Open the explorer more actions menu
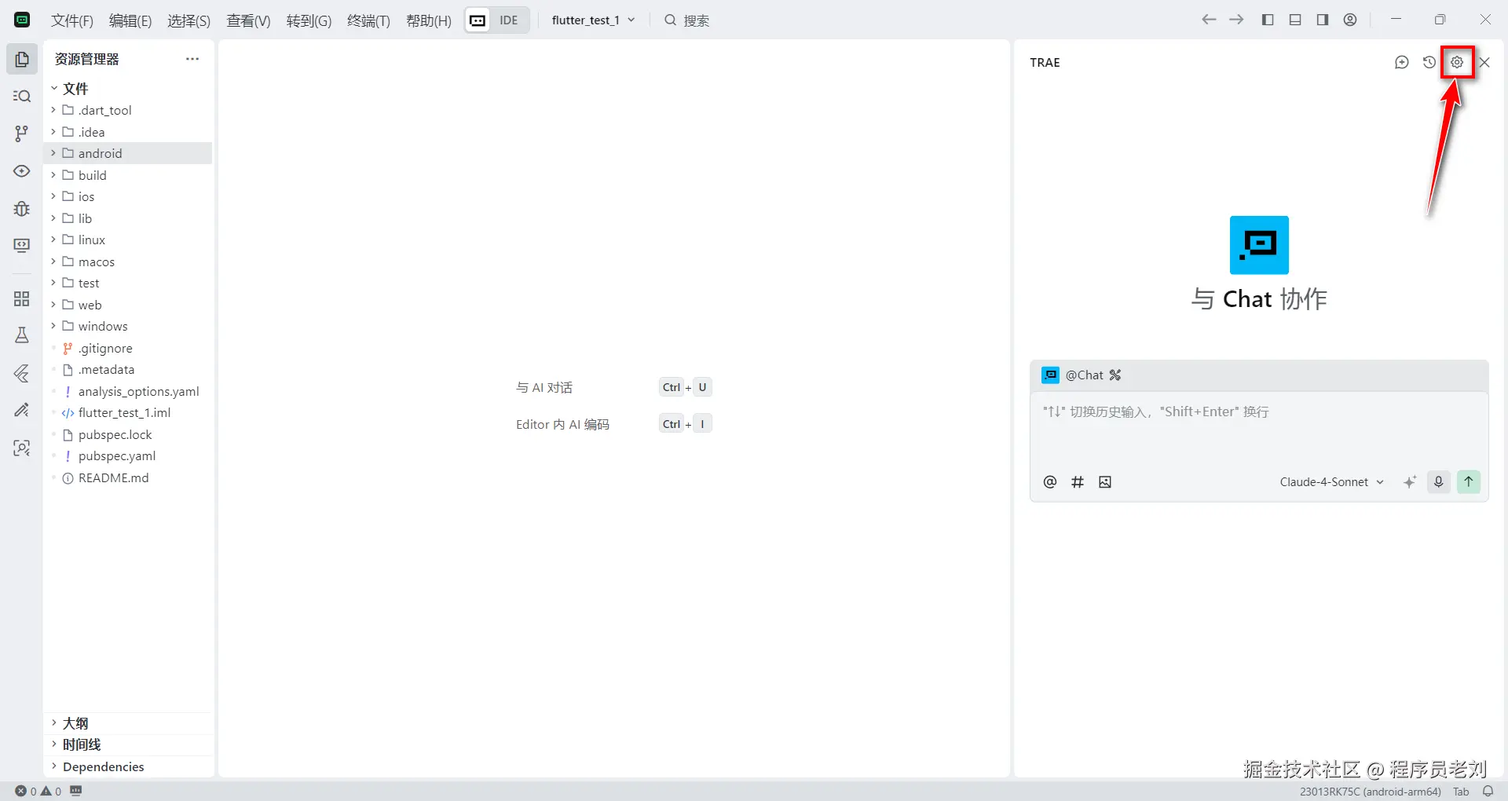The width and height of the screenshot is (1508, 801). [x=192, y=59]
